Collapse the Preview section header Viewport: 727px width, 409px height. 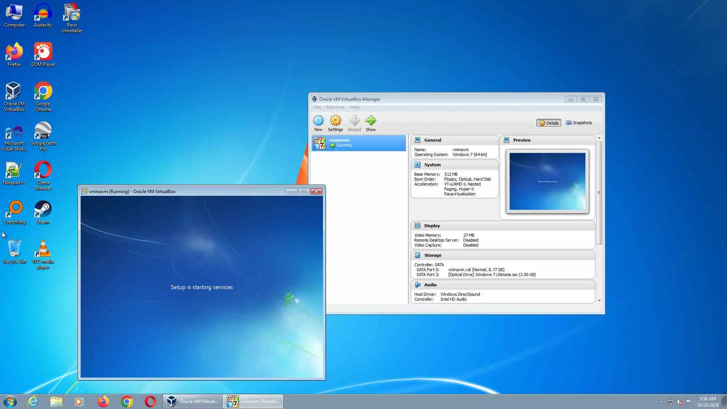tap(547, 140)
